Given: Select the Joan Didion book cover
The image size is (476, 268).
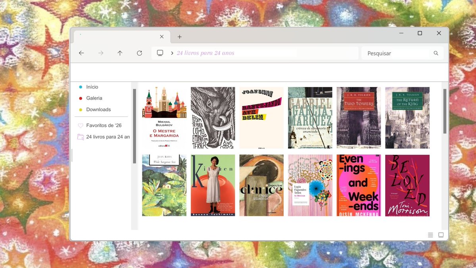Looking at the screenshot, I should pos(261,118).
